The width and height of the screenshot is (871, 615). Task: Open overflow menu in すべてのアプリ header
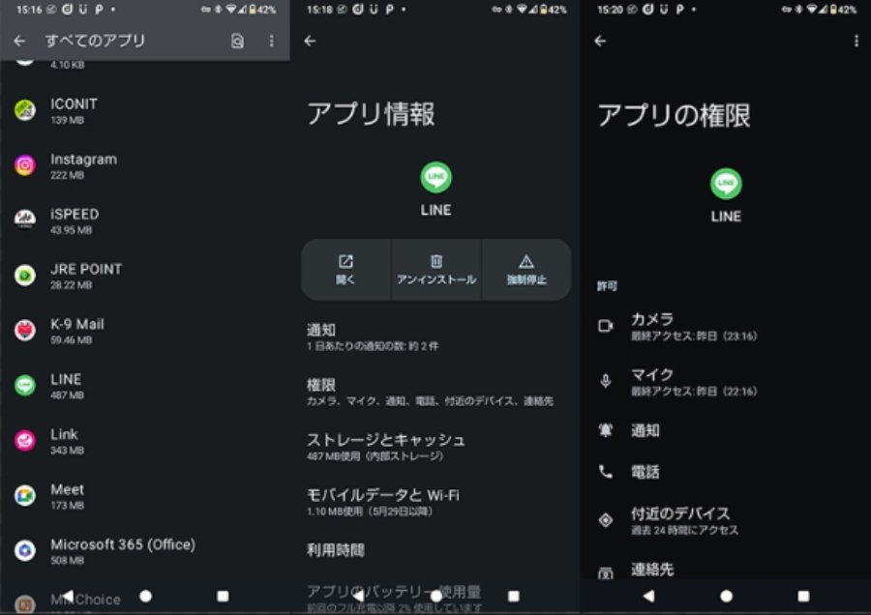click(271, 41)
